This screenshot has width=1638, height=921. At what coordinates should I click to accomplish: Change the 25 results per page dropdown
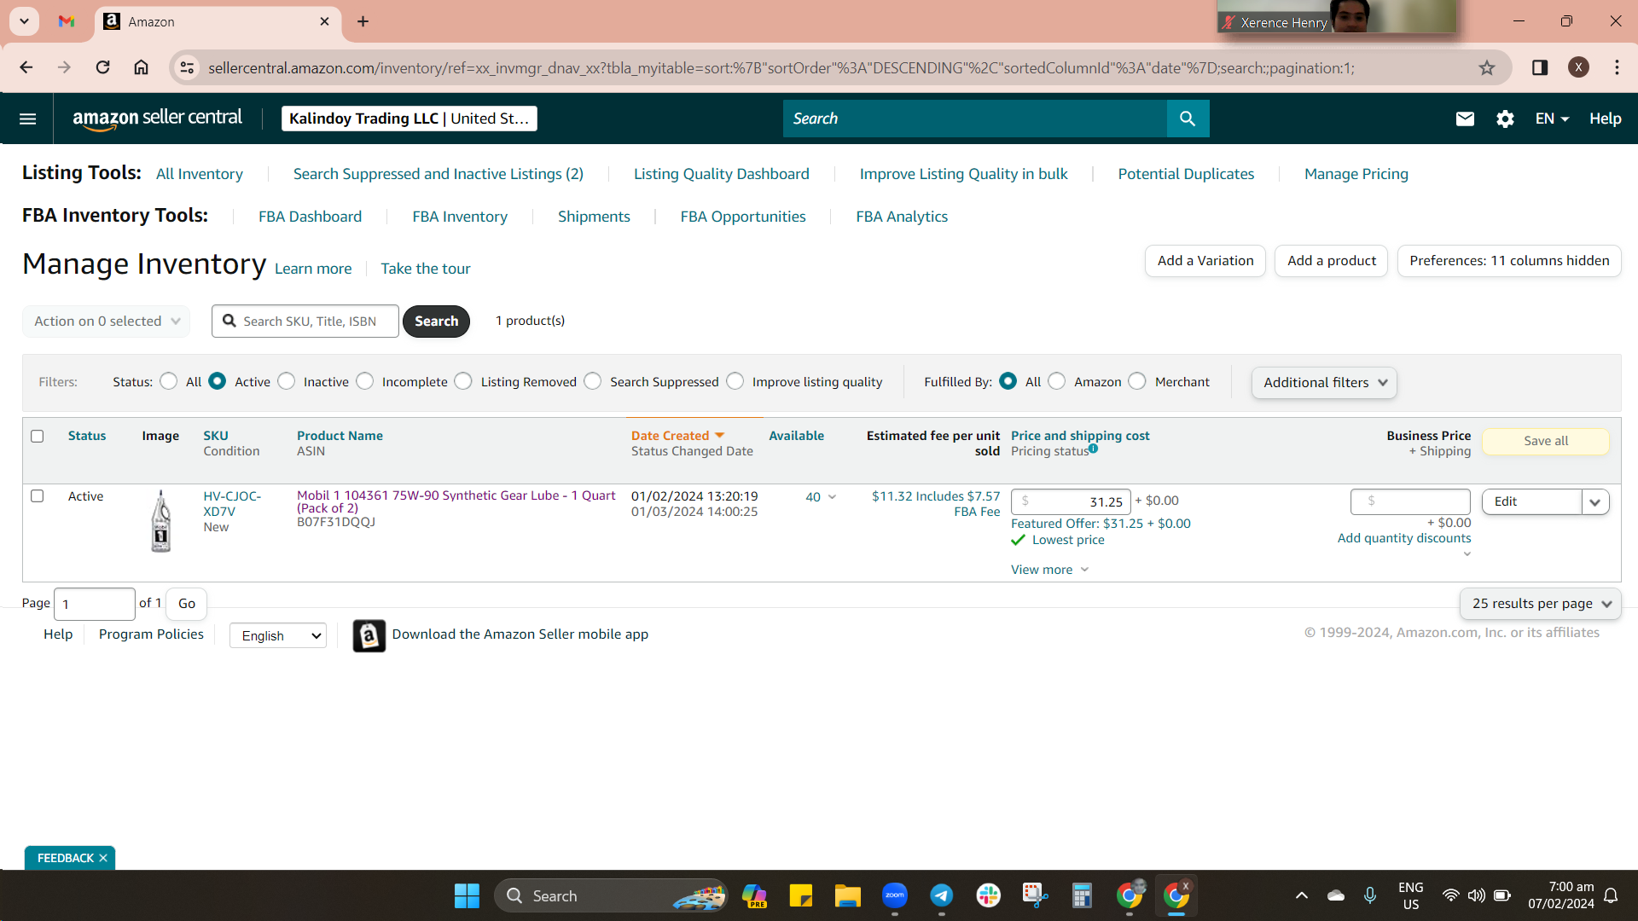1541,604
